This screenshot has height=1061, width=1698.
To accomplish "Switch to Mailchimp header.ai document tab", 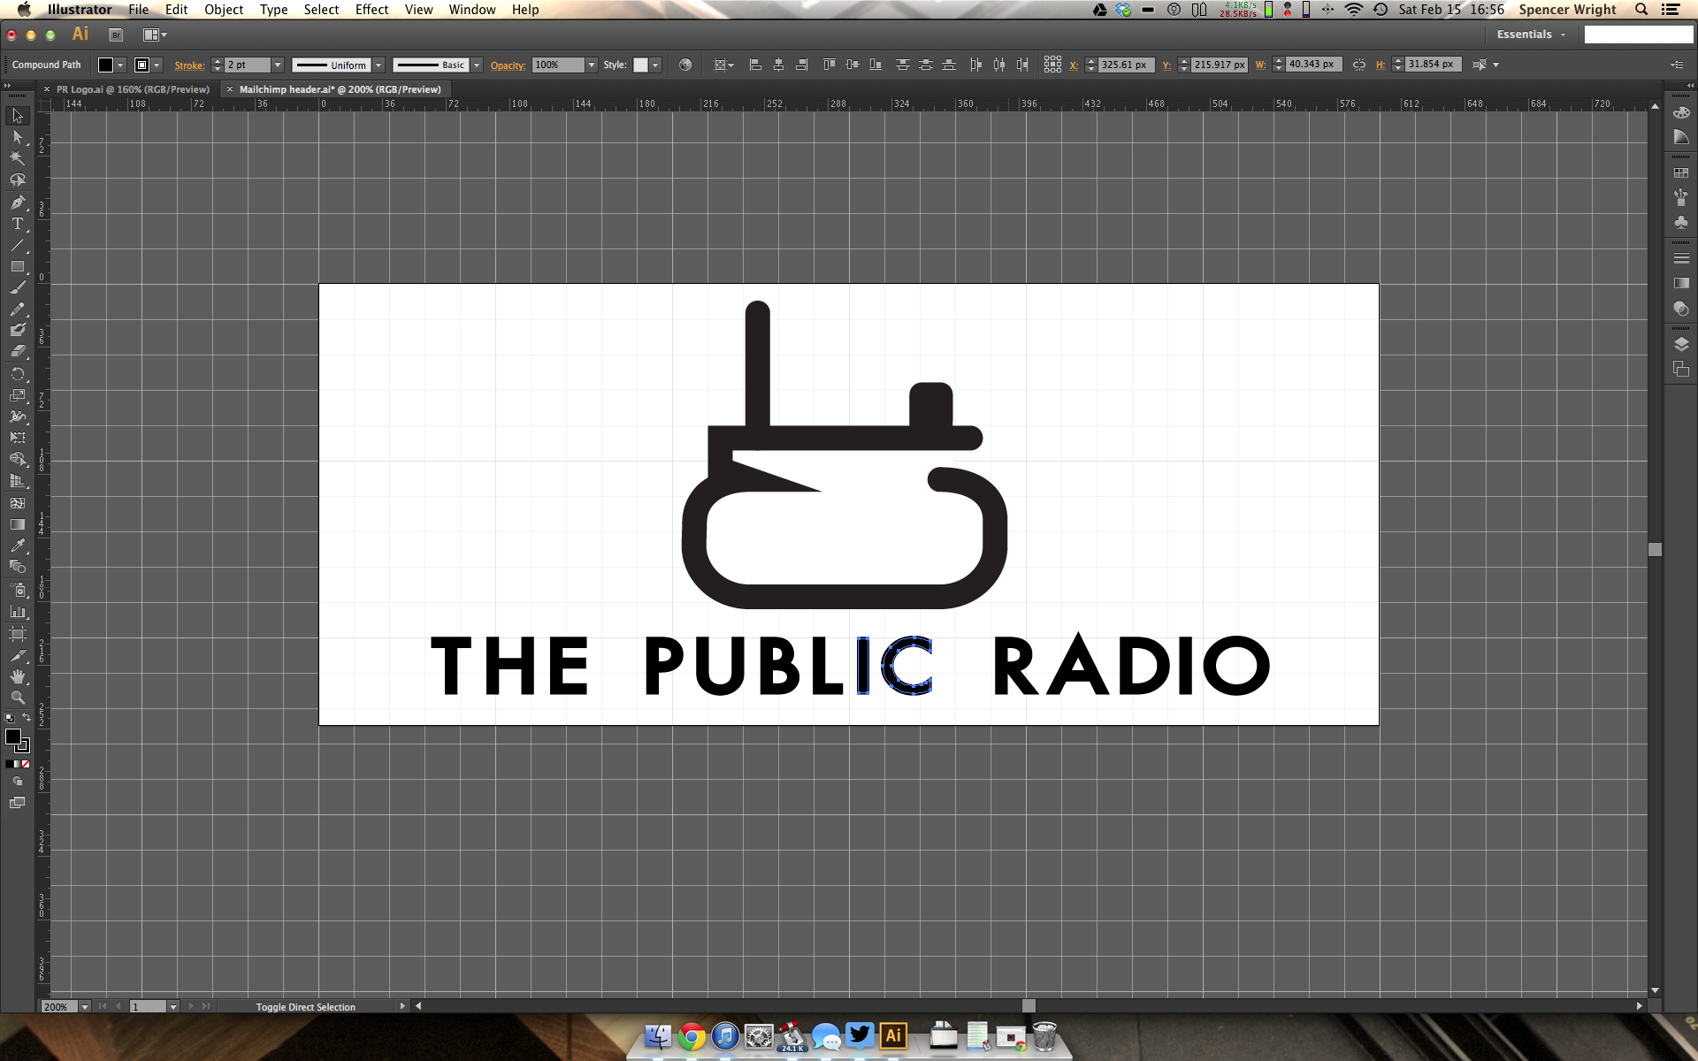I will (x=340, y=89).
